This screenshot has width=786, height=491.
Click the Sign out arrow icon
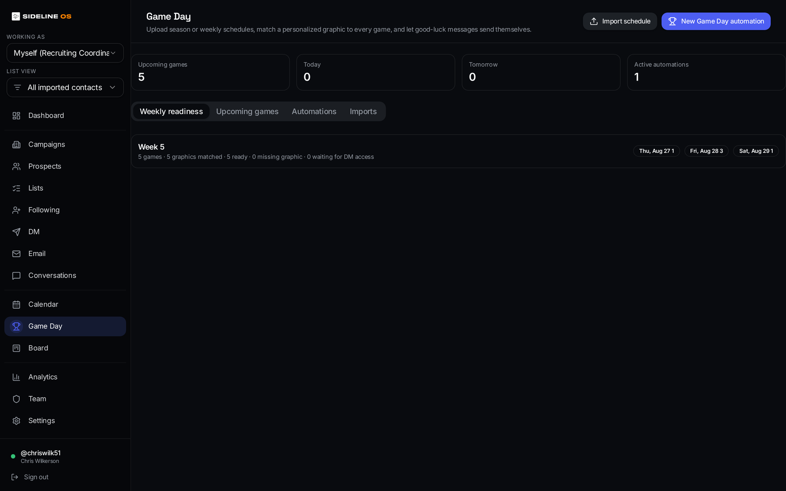click(15, 477)
